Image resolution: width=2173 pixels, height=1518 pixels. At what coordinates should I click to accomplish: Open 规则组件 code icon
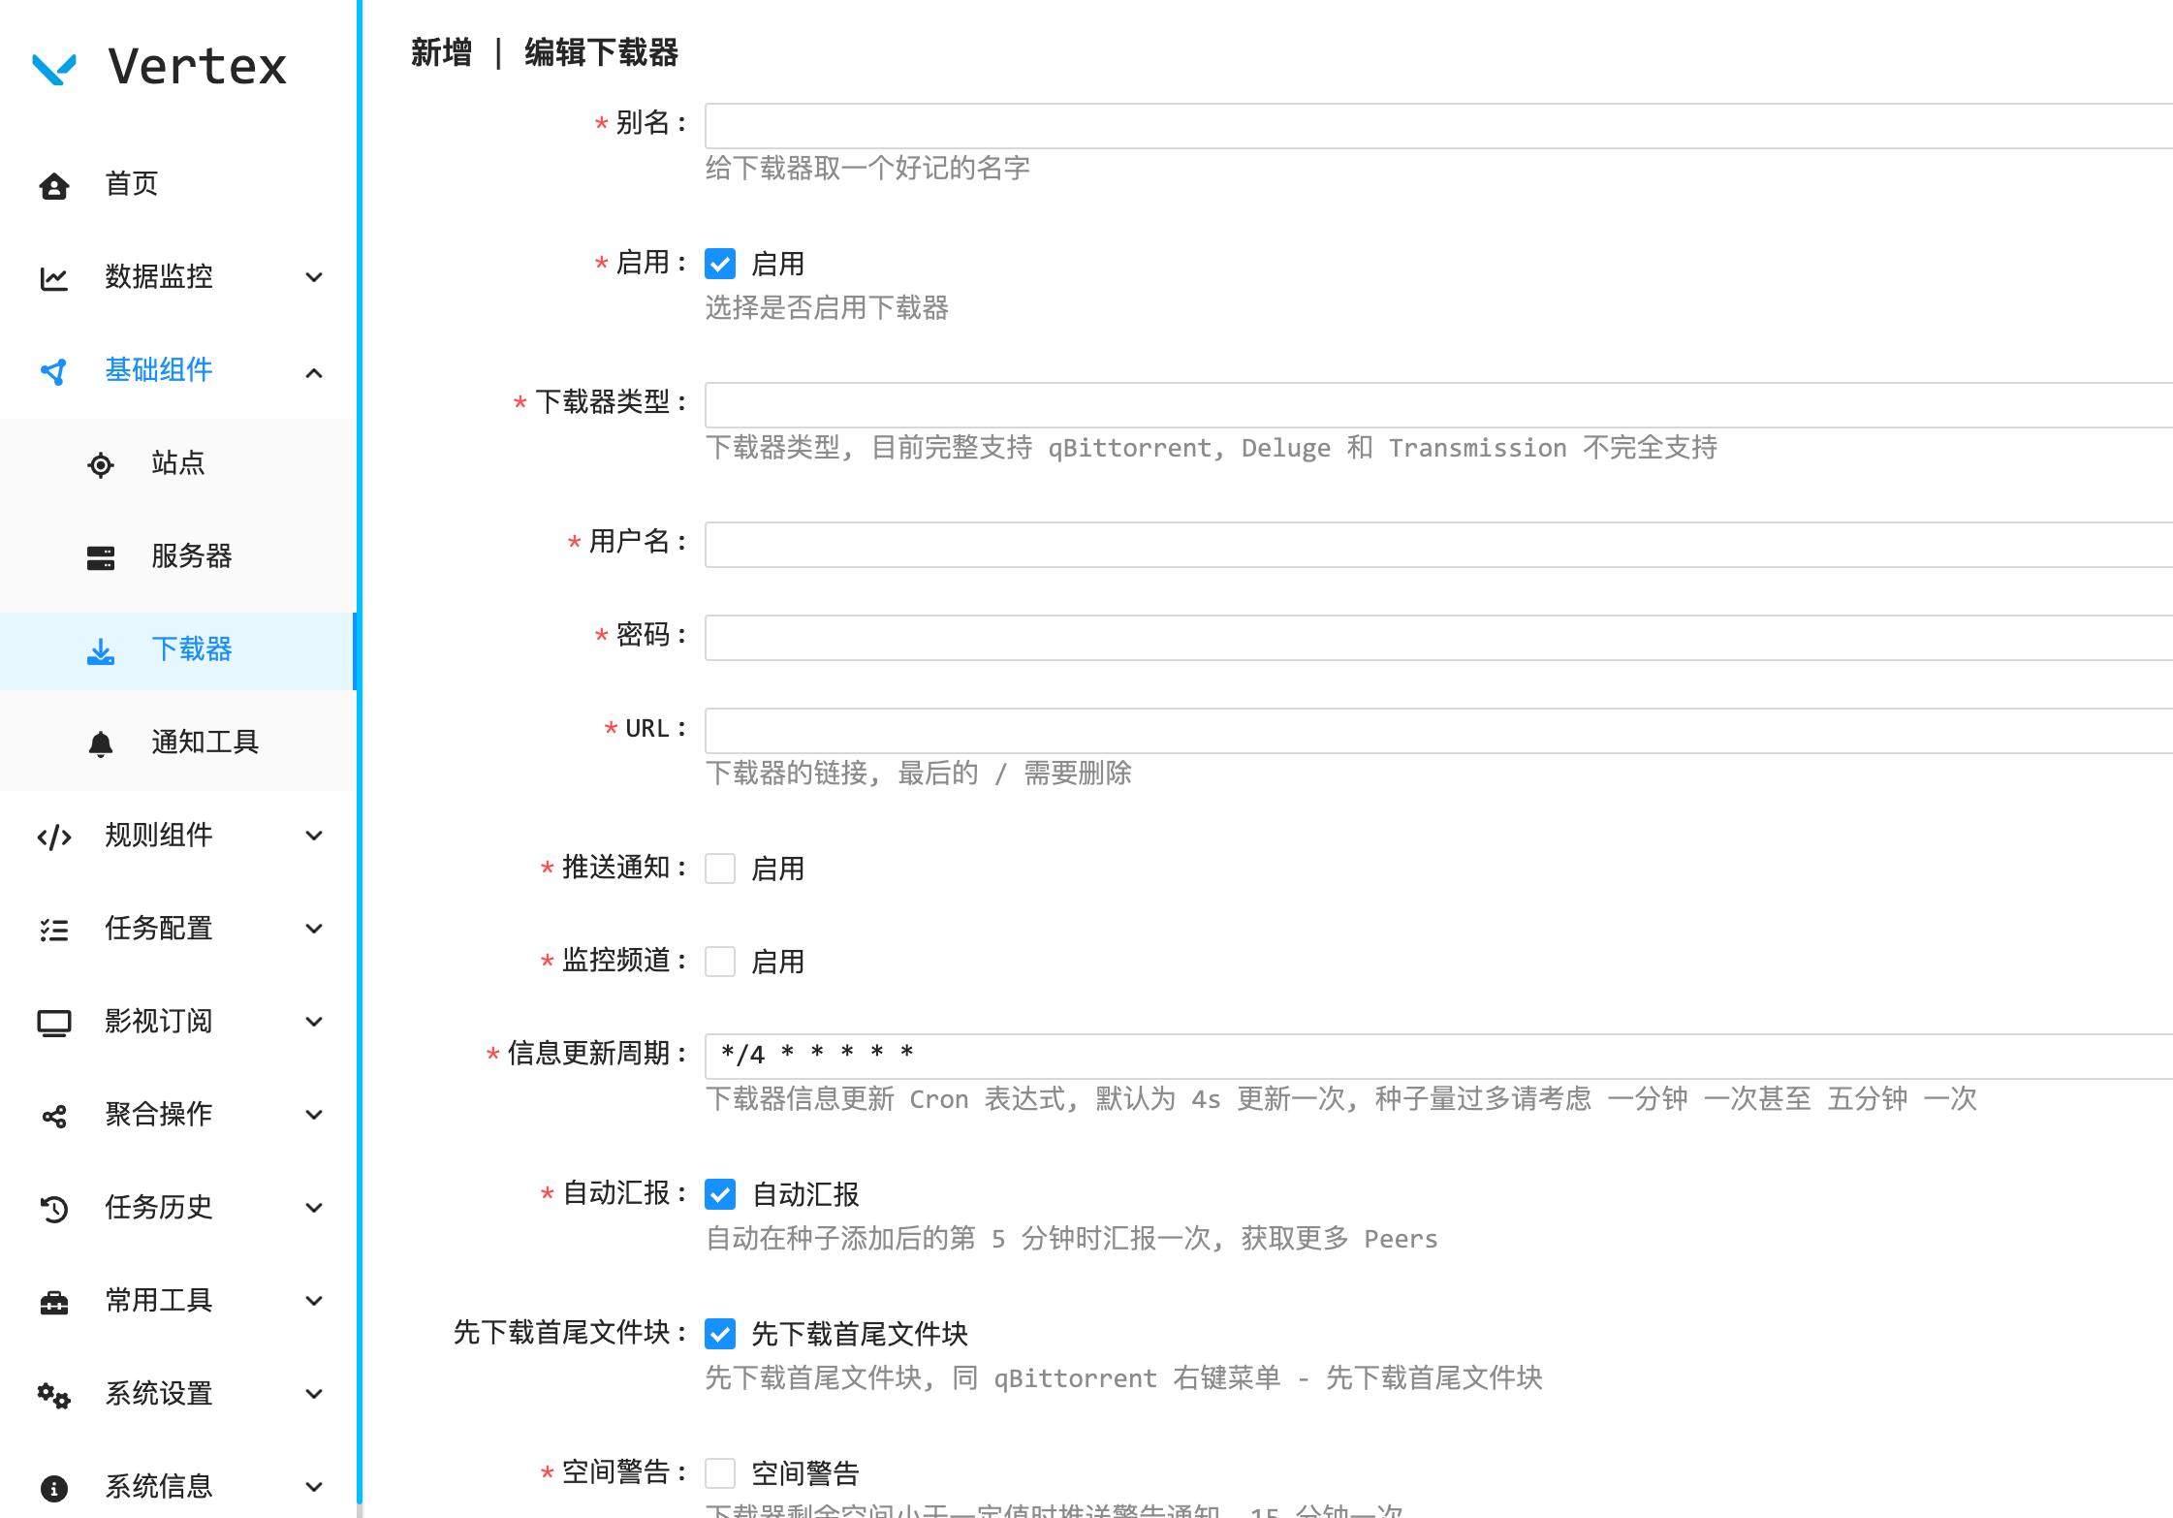(x=53, y=836)
